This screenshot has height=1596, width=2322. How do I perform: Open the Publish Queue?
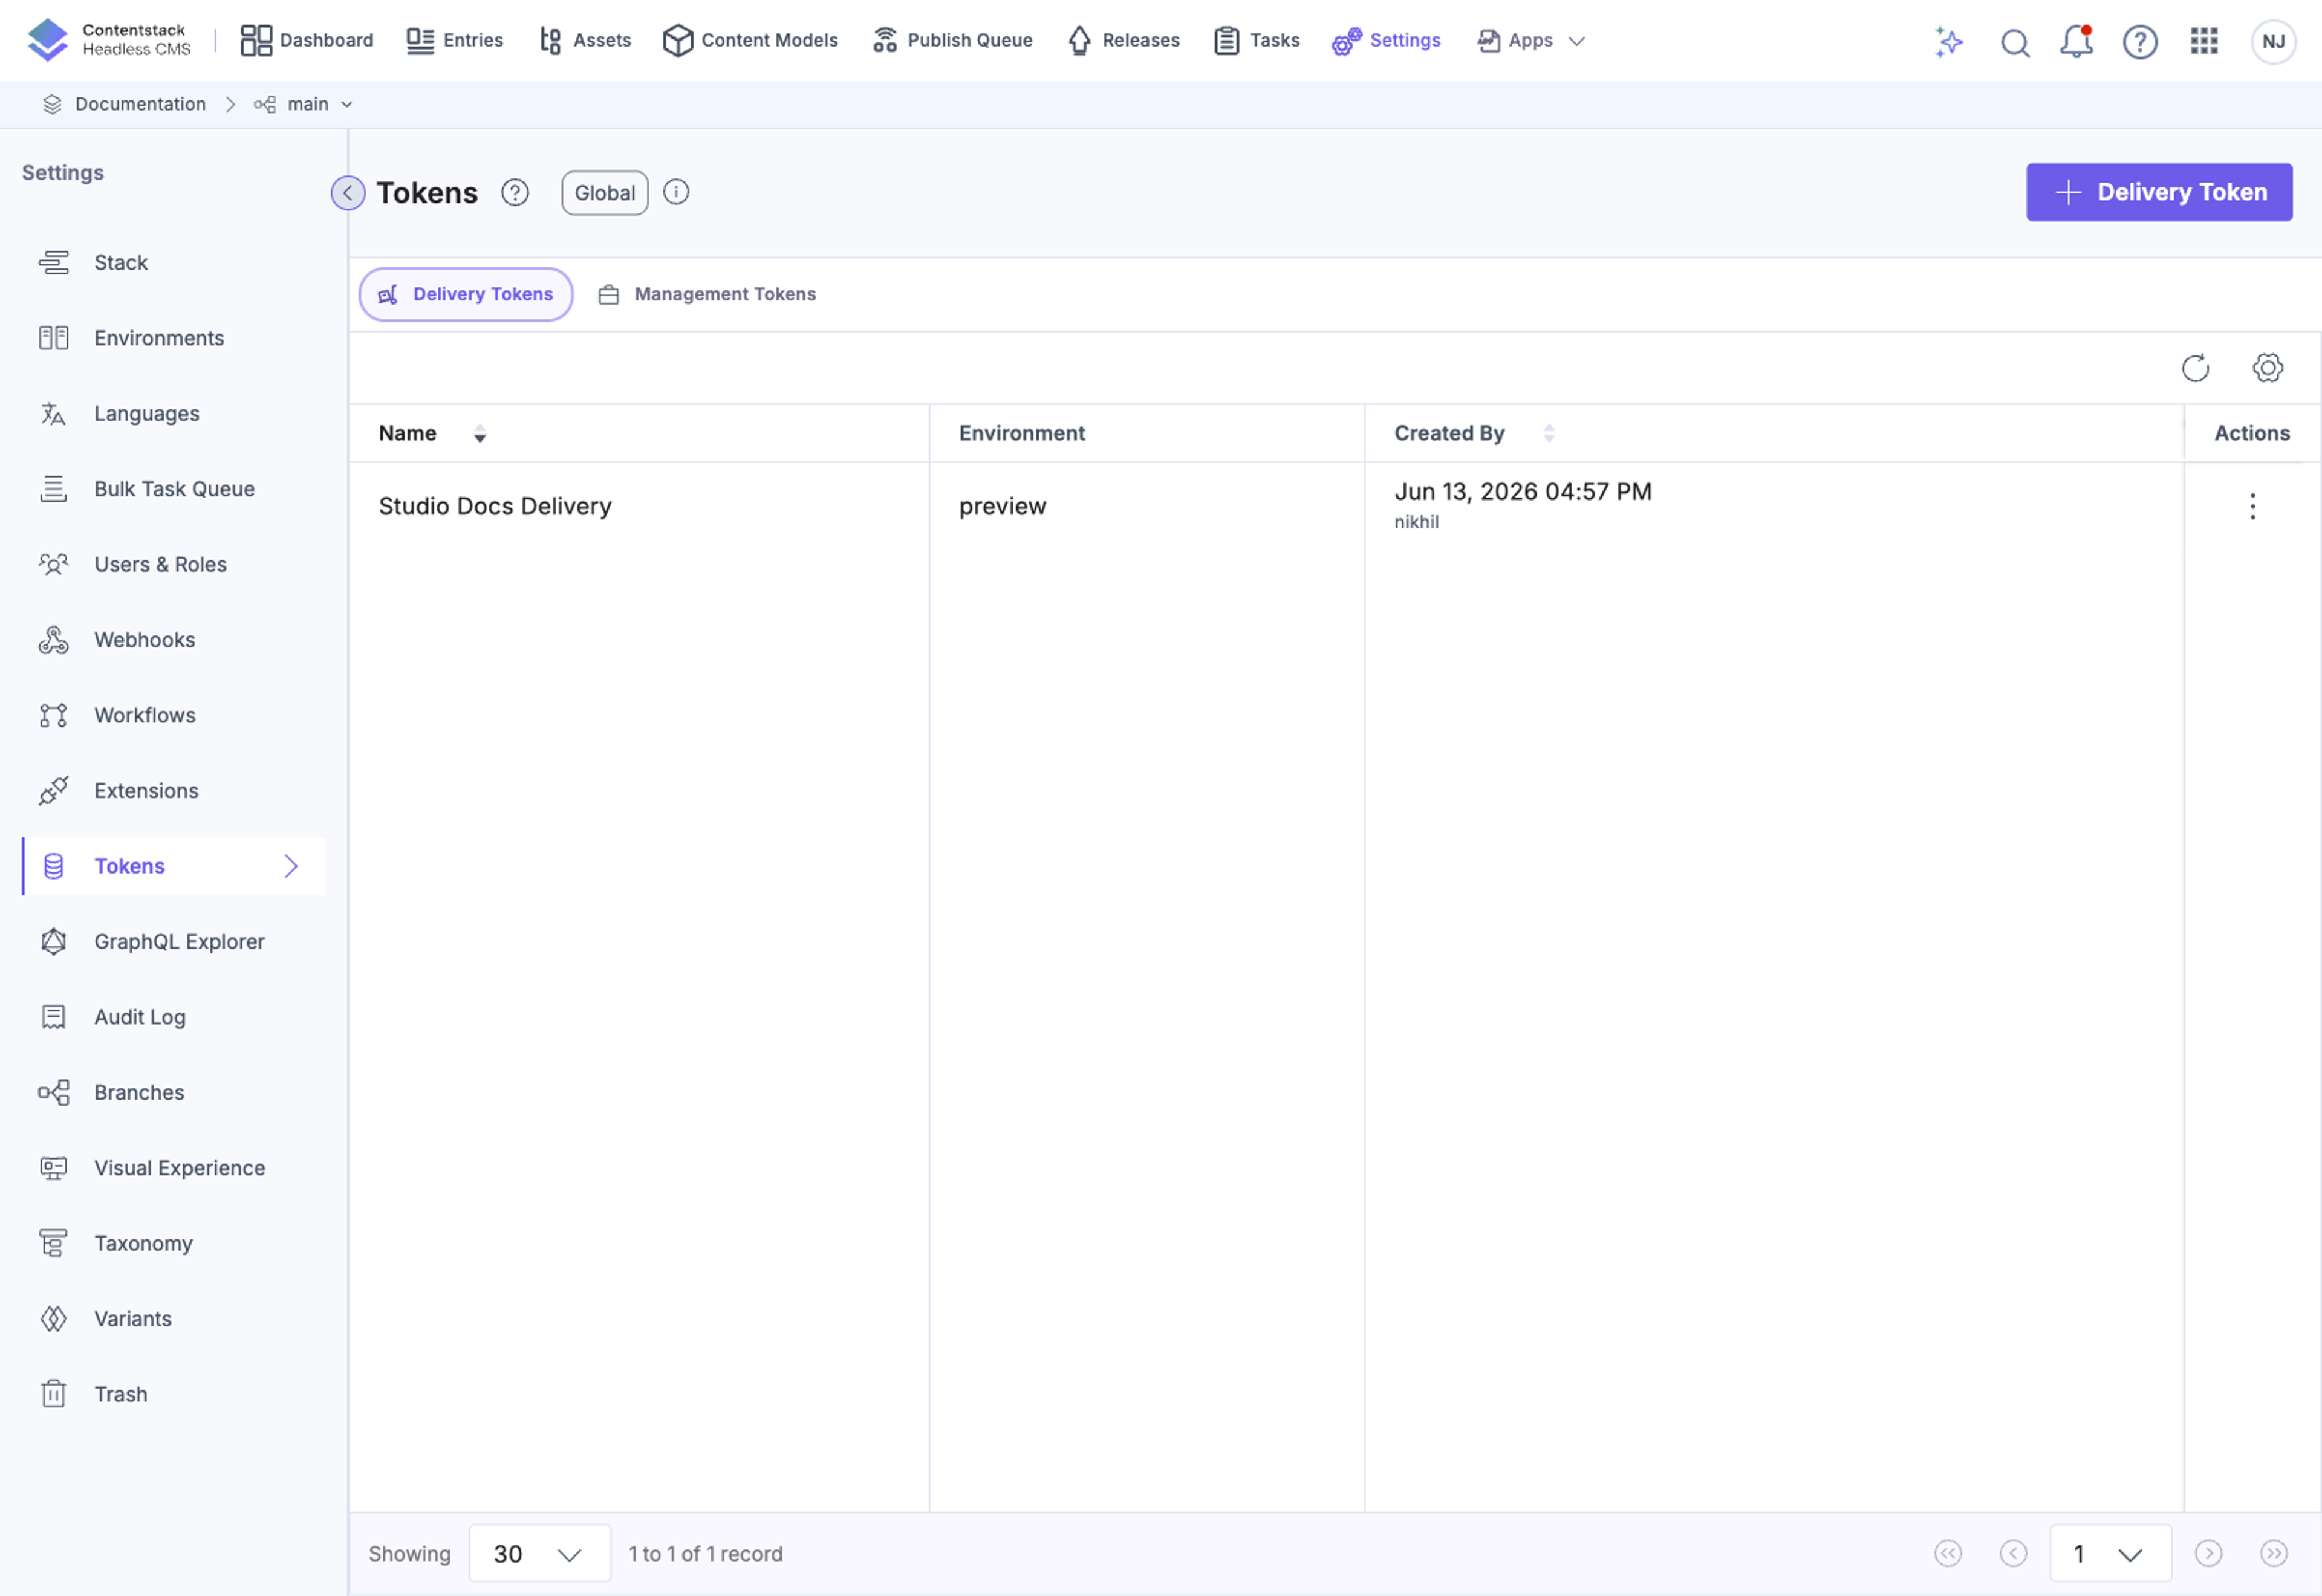(x=953, y=40)
